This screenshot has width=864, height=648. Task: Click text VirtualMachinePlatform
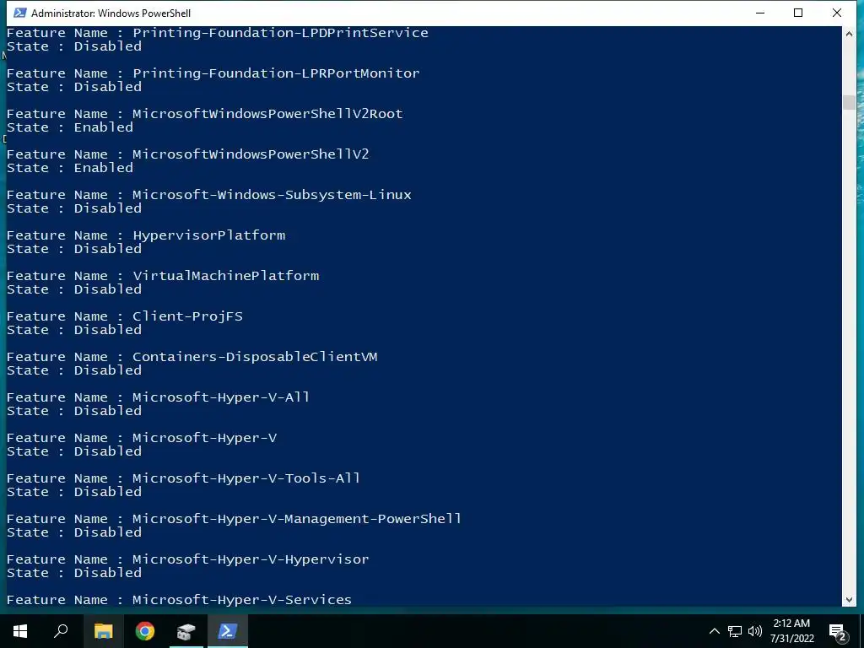[226, 276]
